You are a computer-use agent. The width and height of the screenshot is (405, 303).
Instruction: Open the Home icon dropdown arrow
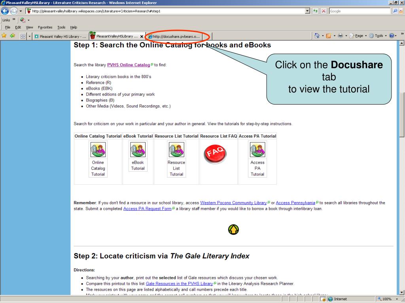(322, 36)
